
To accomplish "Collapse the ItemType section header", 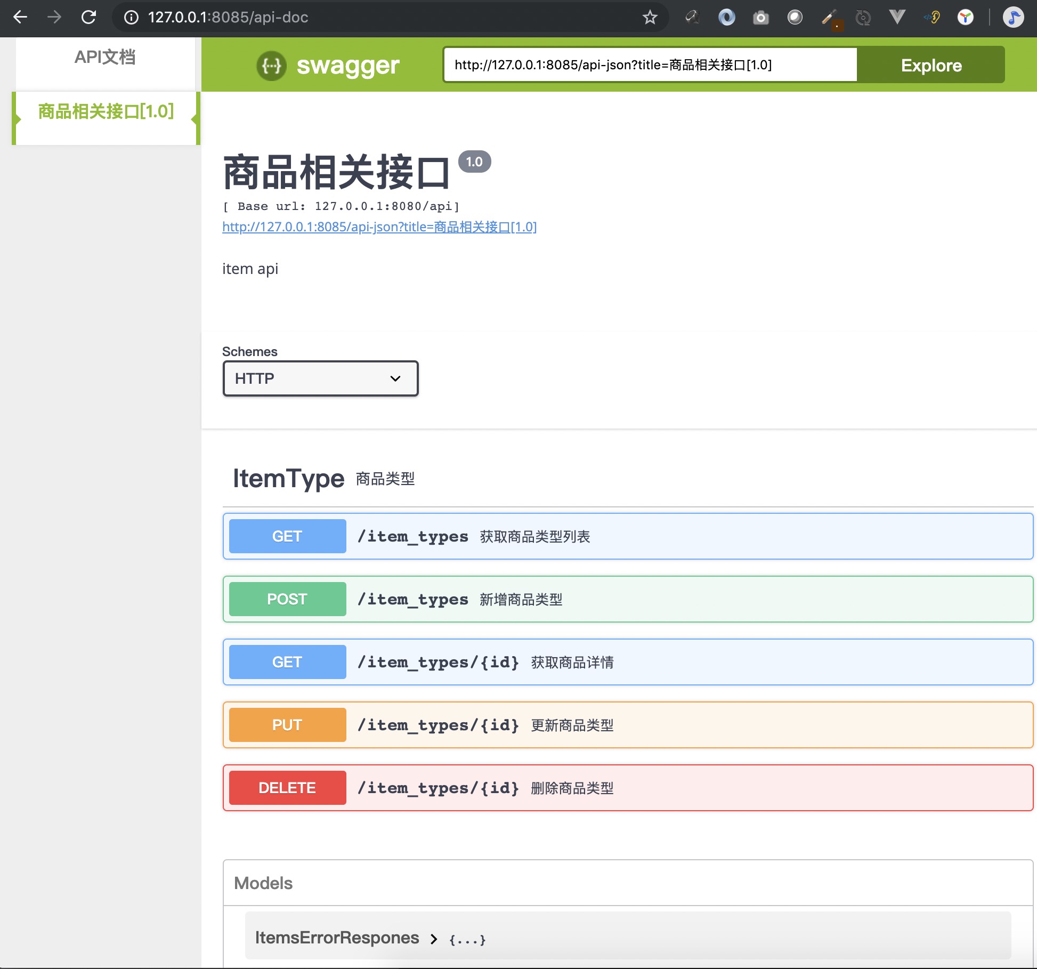I will click(x=288, y=478).
